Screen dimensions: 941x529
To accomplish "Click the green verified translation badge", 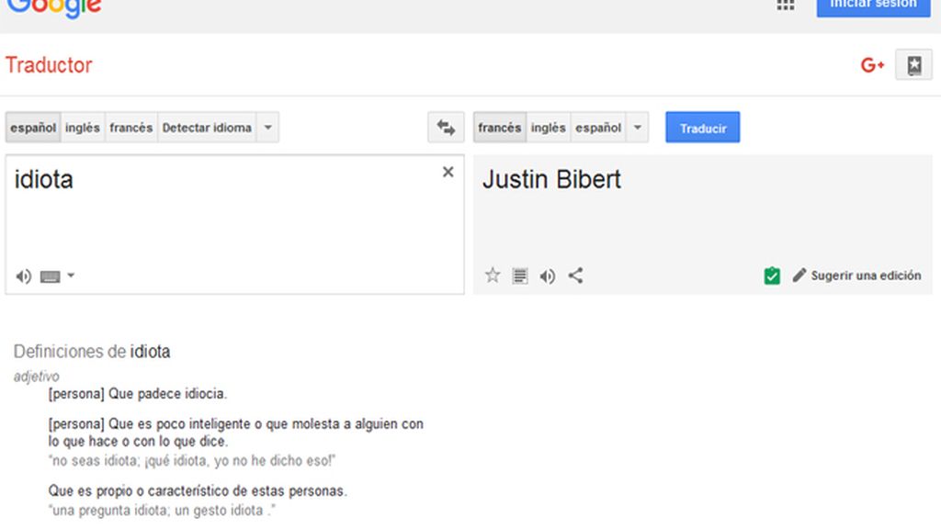I will click(772, 276).
